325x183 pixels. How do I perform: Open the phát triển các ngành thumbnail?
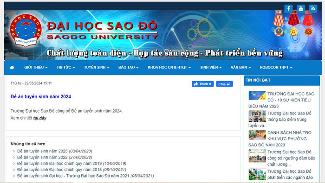[x=257, y=174]
